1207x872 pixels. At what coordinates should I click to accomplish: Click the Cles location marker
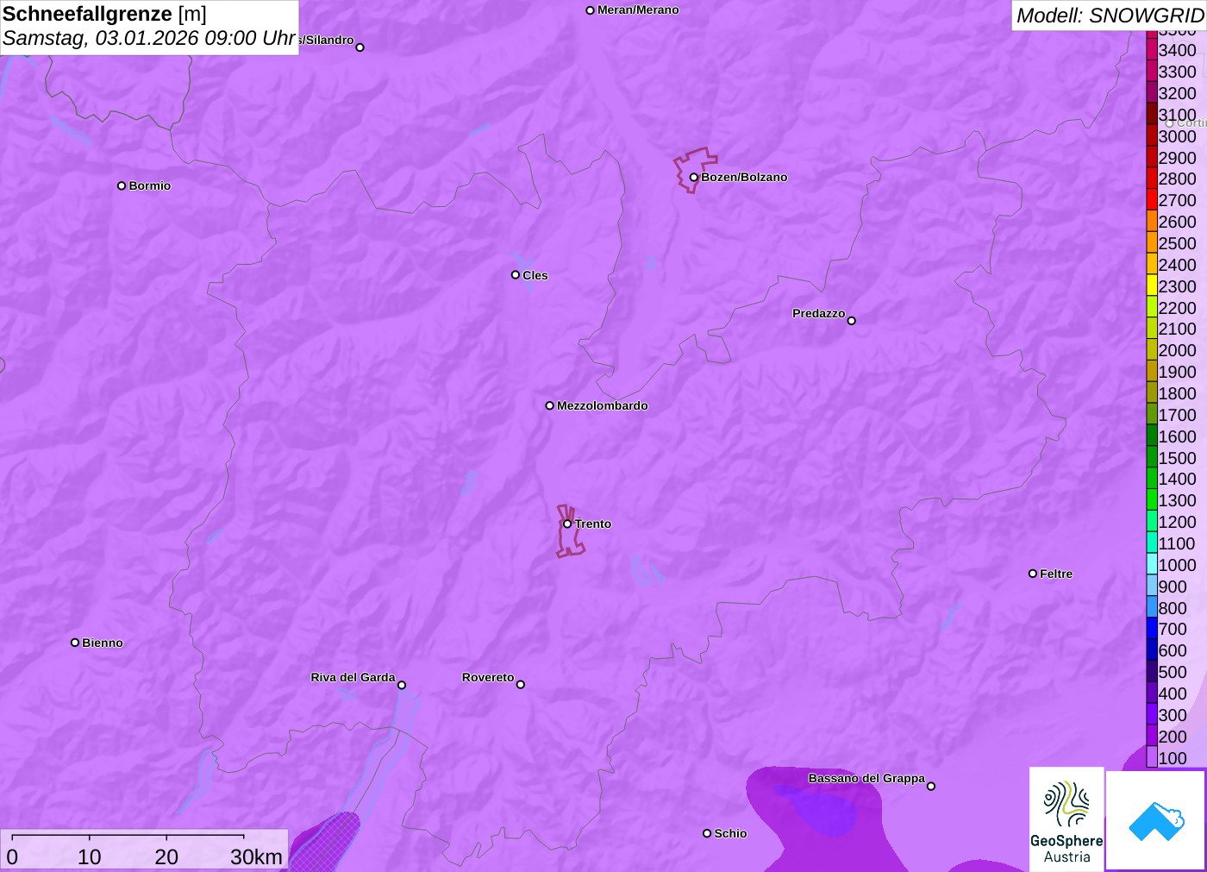pyautogui.click(x=516, y=275)
